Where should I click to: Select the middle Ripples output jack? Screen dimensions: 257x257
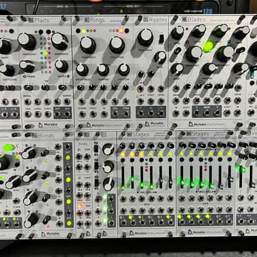point(151,113)
